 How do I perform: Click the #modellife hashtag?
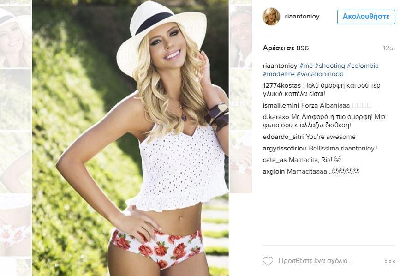279,74
